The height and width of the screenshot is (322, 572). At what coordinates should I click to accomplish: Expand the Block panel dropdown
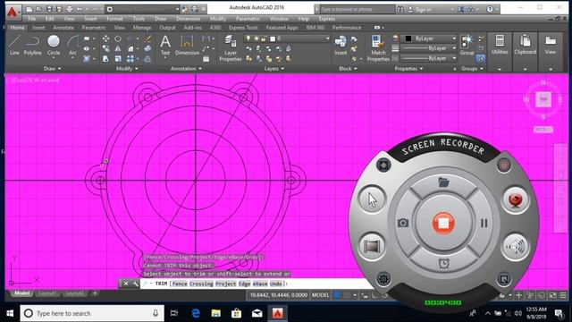pyautogui.click(x=348, y=69)
